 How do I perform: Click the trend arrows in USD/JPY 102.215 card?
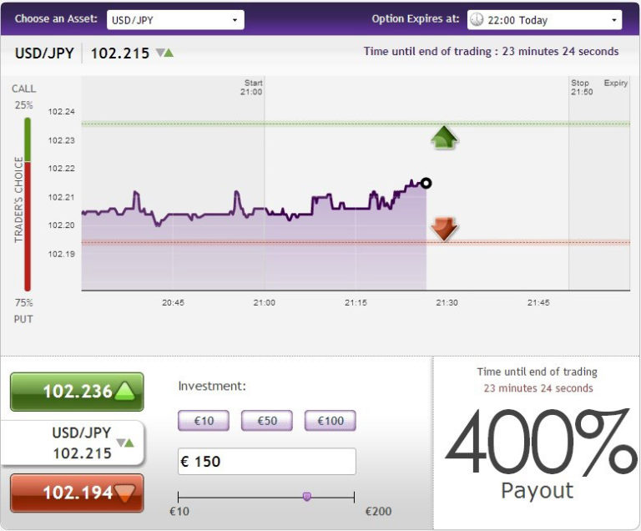coord(125,442)
